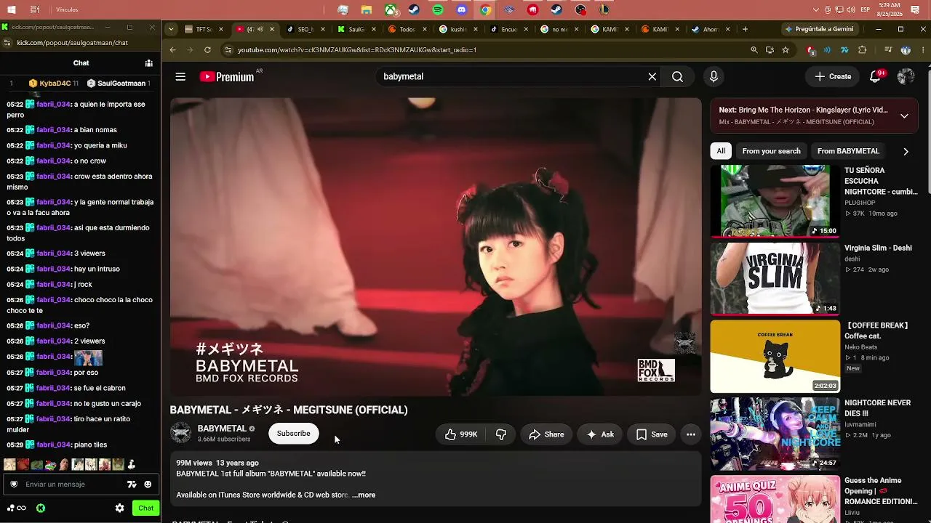Open Spotify from the taskbar
Screen dimensions: 931x523
[x=438, y=9]
